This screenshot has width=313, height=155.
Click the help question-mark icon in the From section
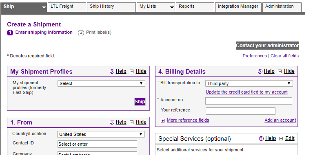coord(112,122)
